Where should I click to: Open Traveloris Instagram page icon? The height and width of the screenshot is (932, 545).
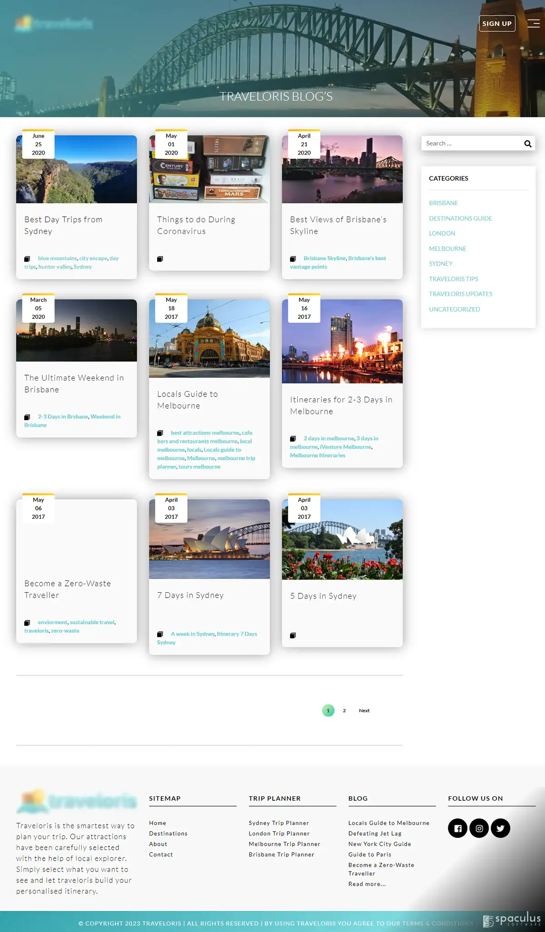click(479, 828)
